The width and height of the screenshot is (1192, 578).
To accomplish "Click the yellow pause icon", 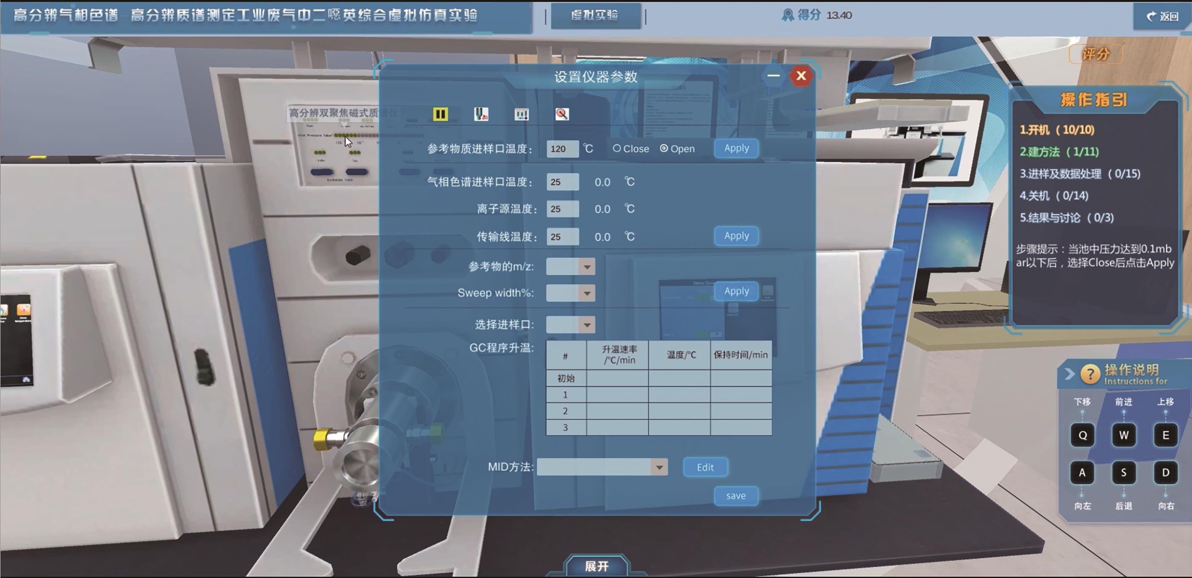I will coord(440,114).
